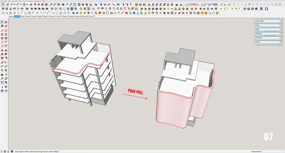Toggle Shaded With Textures style button

tap(72, 9)
